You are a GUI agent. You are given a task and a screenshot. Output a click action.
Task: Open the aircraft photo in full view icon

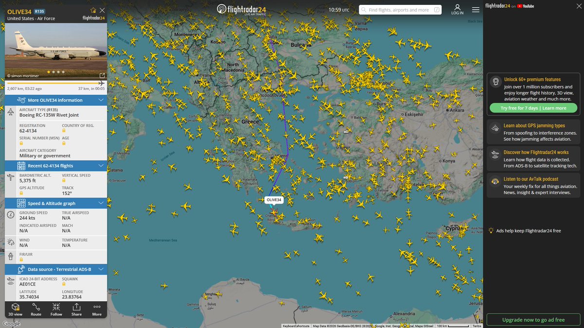point(102,75)
